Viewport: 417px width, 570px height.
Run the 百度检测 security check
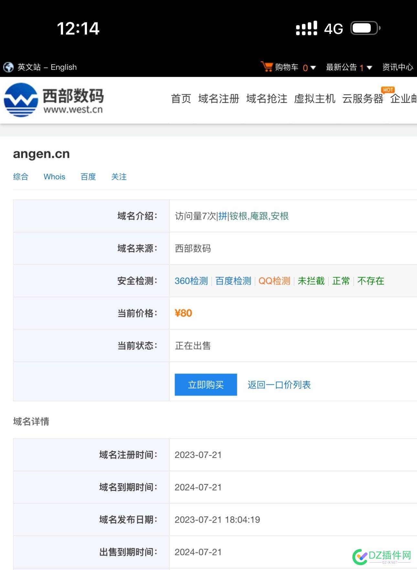[233, 281]
